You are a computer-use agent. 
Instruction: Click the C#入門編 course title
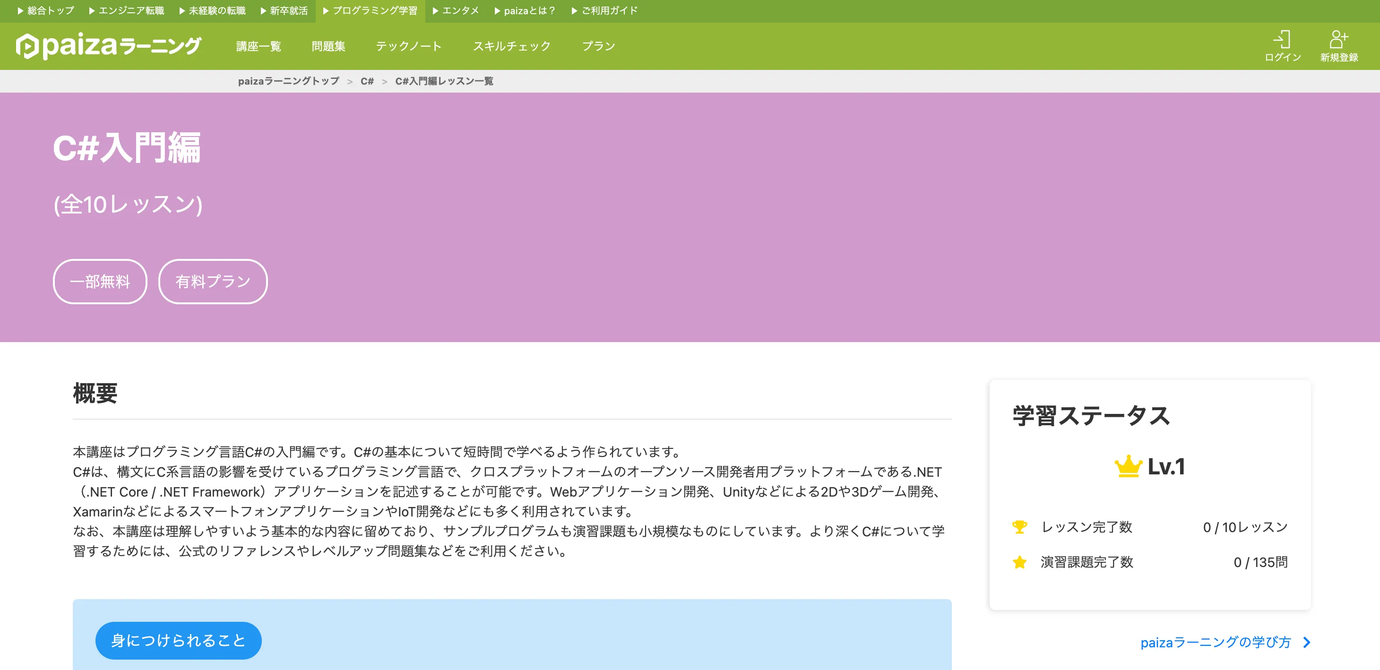[127, 148]
